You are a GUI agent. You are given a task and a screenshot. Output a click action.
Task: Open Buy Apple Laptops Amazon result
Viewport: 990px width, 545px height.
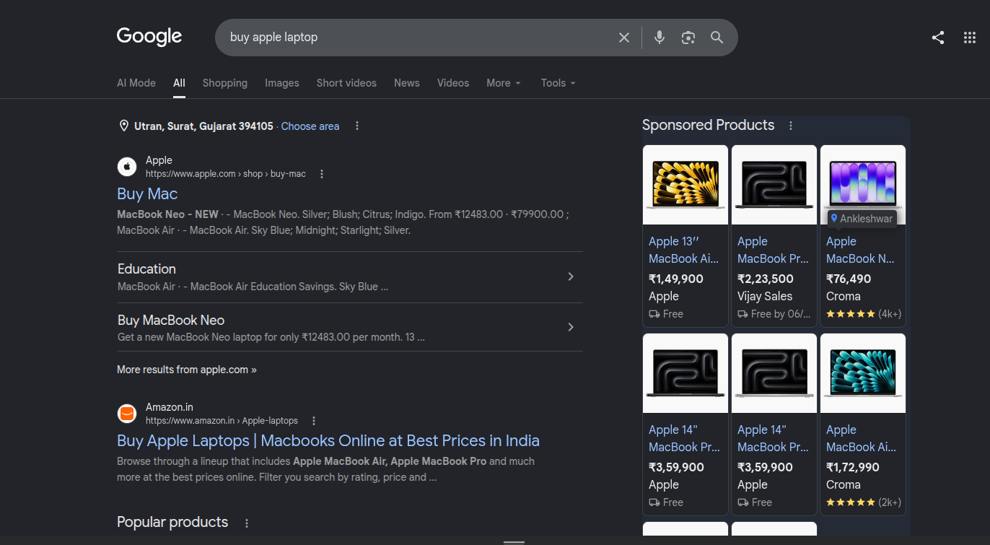pyautogui.click(x=328, y=440)
